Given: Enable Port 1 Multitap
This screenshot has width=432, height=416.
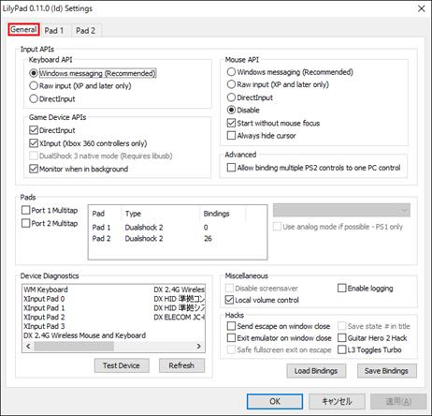Looking at the screenshot, I should click(50, 210).
